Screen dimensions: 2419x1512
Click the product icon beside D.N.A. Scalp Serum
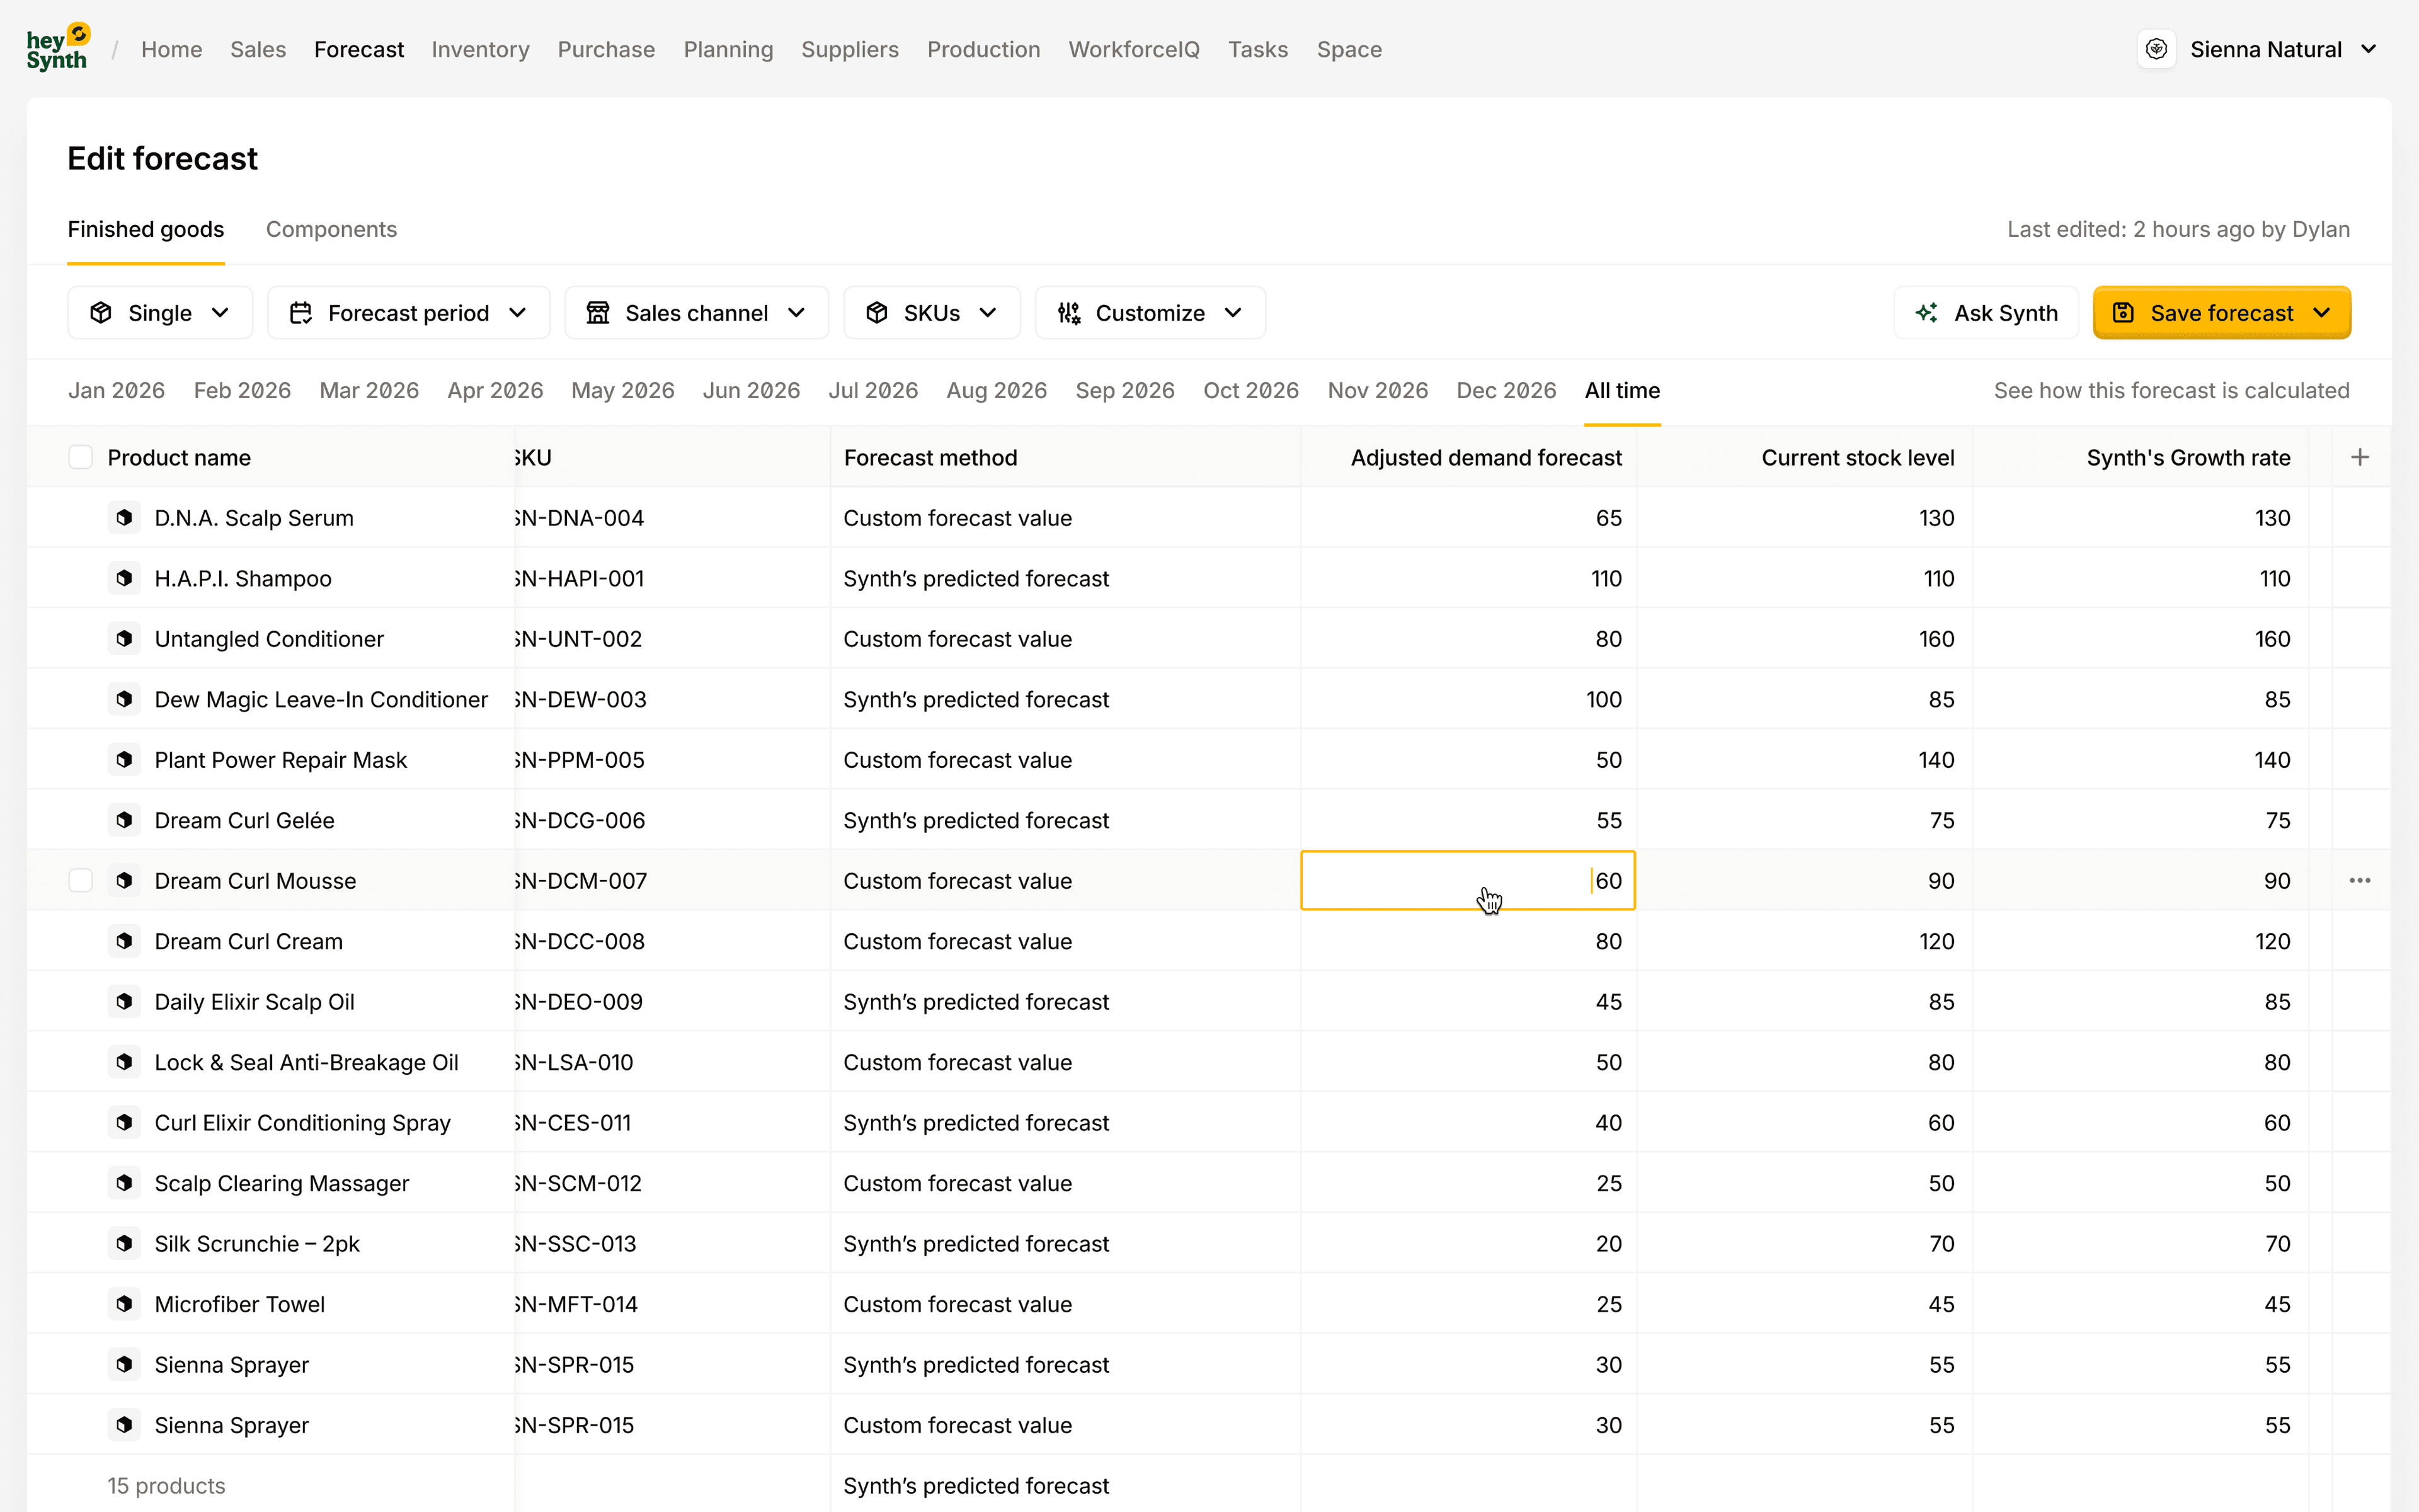coord(124,518)
